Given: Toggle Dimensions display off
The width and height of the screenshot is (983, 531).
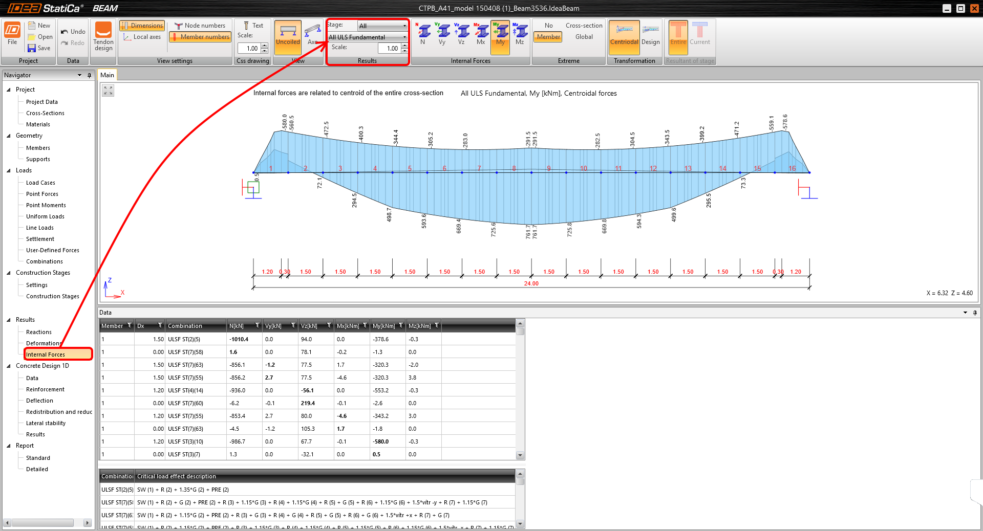Looking at the screenshot, I should click(x=142, y=26).
